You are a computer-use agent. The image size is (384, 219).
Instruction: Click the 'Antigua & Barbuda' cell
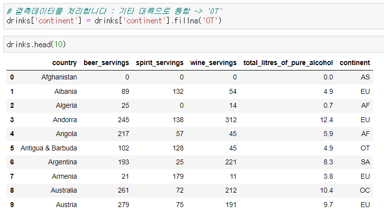[49, 148]
